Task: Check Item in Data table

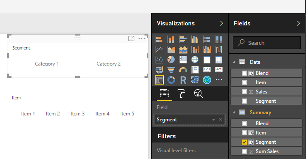Action: (x=244, y=82)
